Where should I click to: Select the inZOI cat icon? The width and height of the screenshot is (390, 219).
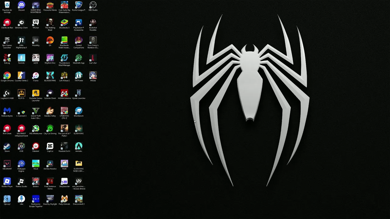(x=36, y=58)
